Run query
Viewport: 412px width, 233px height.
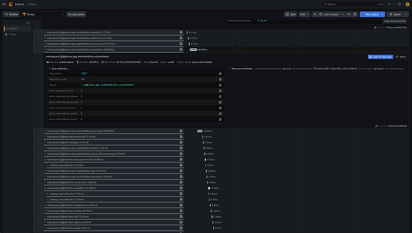370,14
